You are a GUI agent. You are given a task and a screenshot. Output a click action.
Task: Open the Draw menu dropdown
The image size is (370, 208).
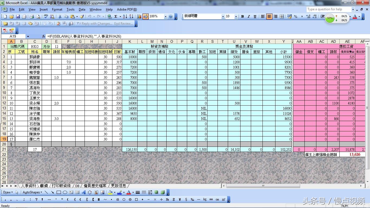click(x=8, y=192)
